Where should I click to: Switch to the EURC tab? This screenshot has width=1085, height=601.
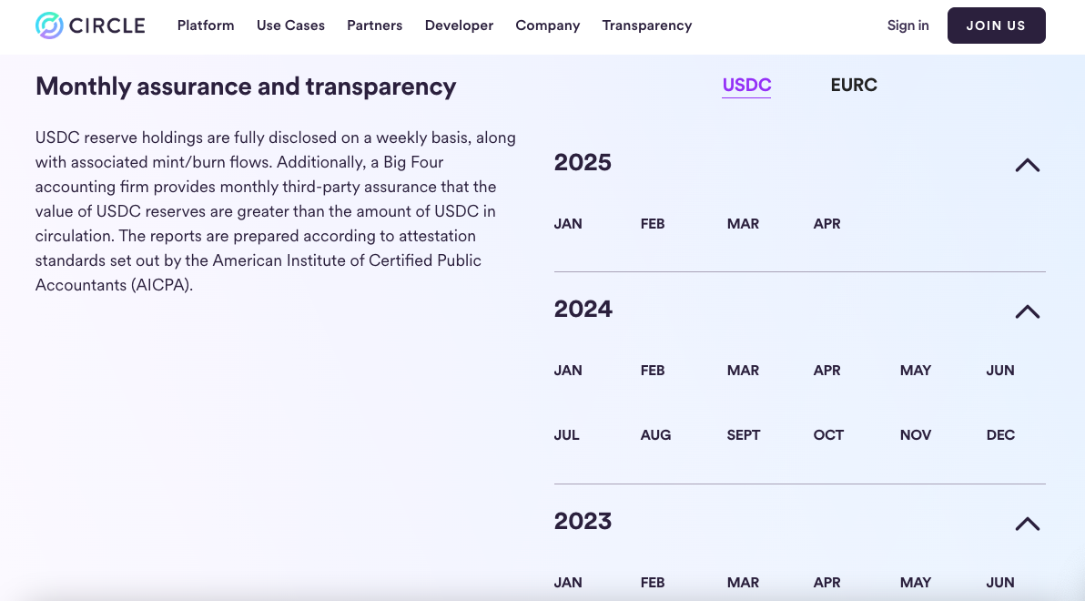854,86
